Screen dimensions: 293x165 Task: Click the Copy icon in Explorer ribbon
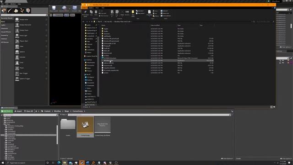[x=91, y=13]
